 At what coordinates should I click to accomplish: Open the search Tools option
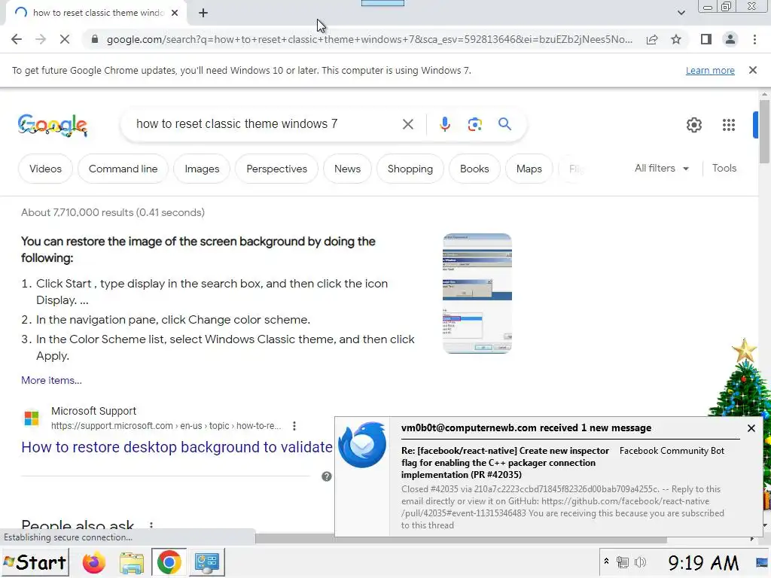(x=724, y=168)
